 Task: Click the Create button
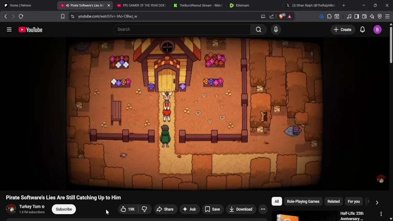pos(342,29)
